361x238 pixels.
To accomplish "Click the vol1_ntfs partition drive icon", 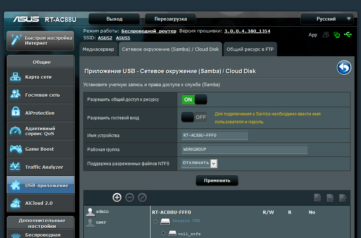I will pyautogui.click(x=173, y=233).
